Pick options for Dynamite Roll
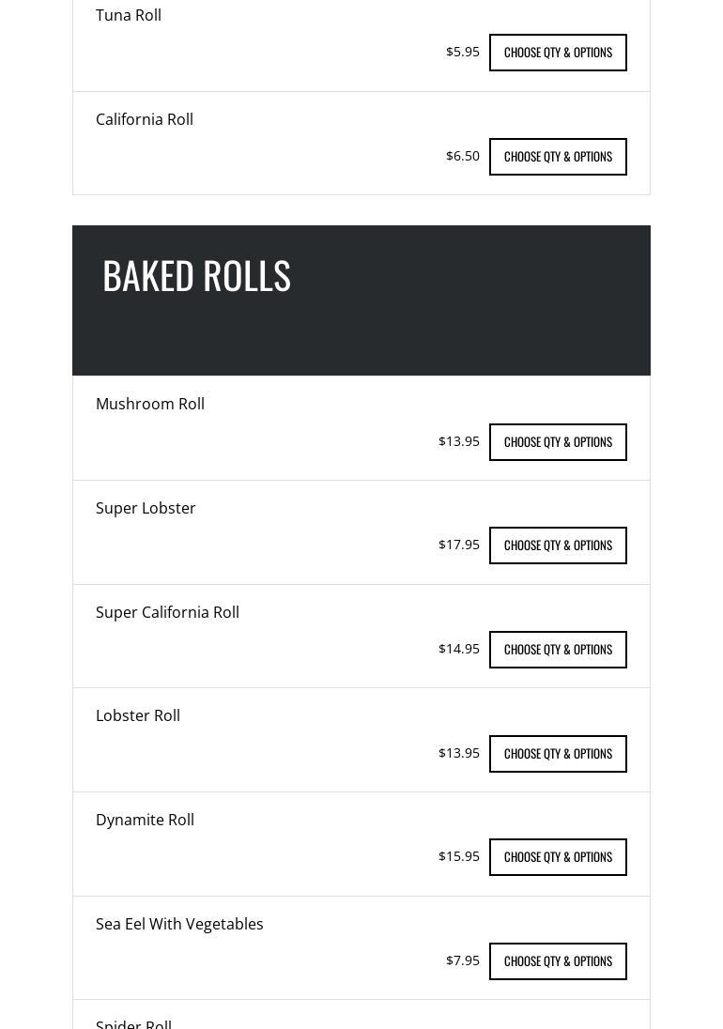Screen dimensions: 723x1029 [558, 857]
